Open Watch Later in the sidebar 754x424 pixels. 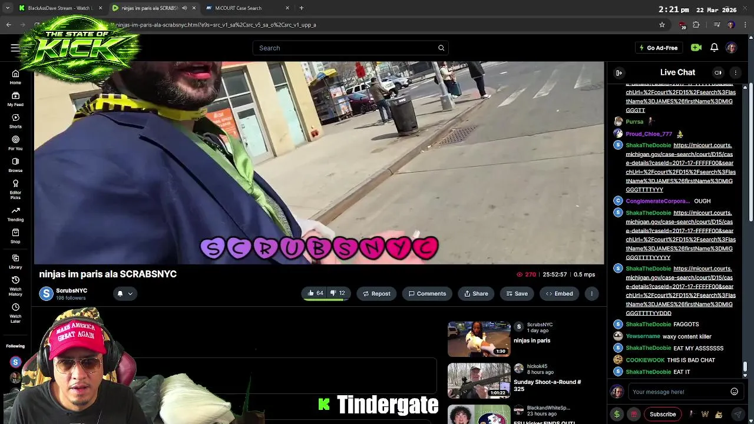pyautogui.click(x=15, y=313)
